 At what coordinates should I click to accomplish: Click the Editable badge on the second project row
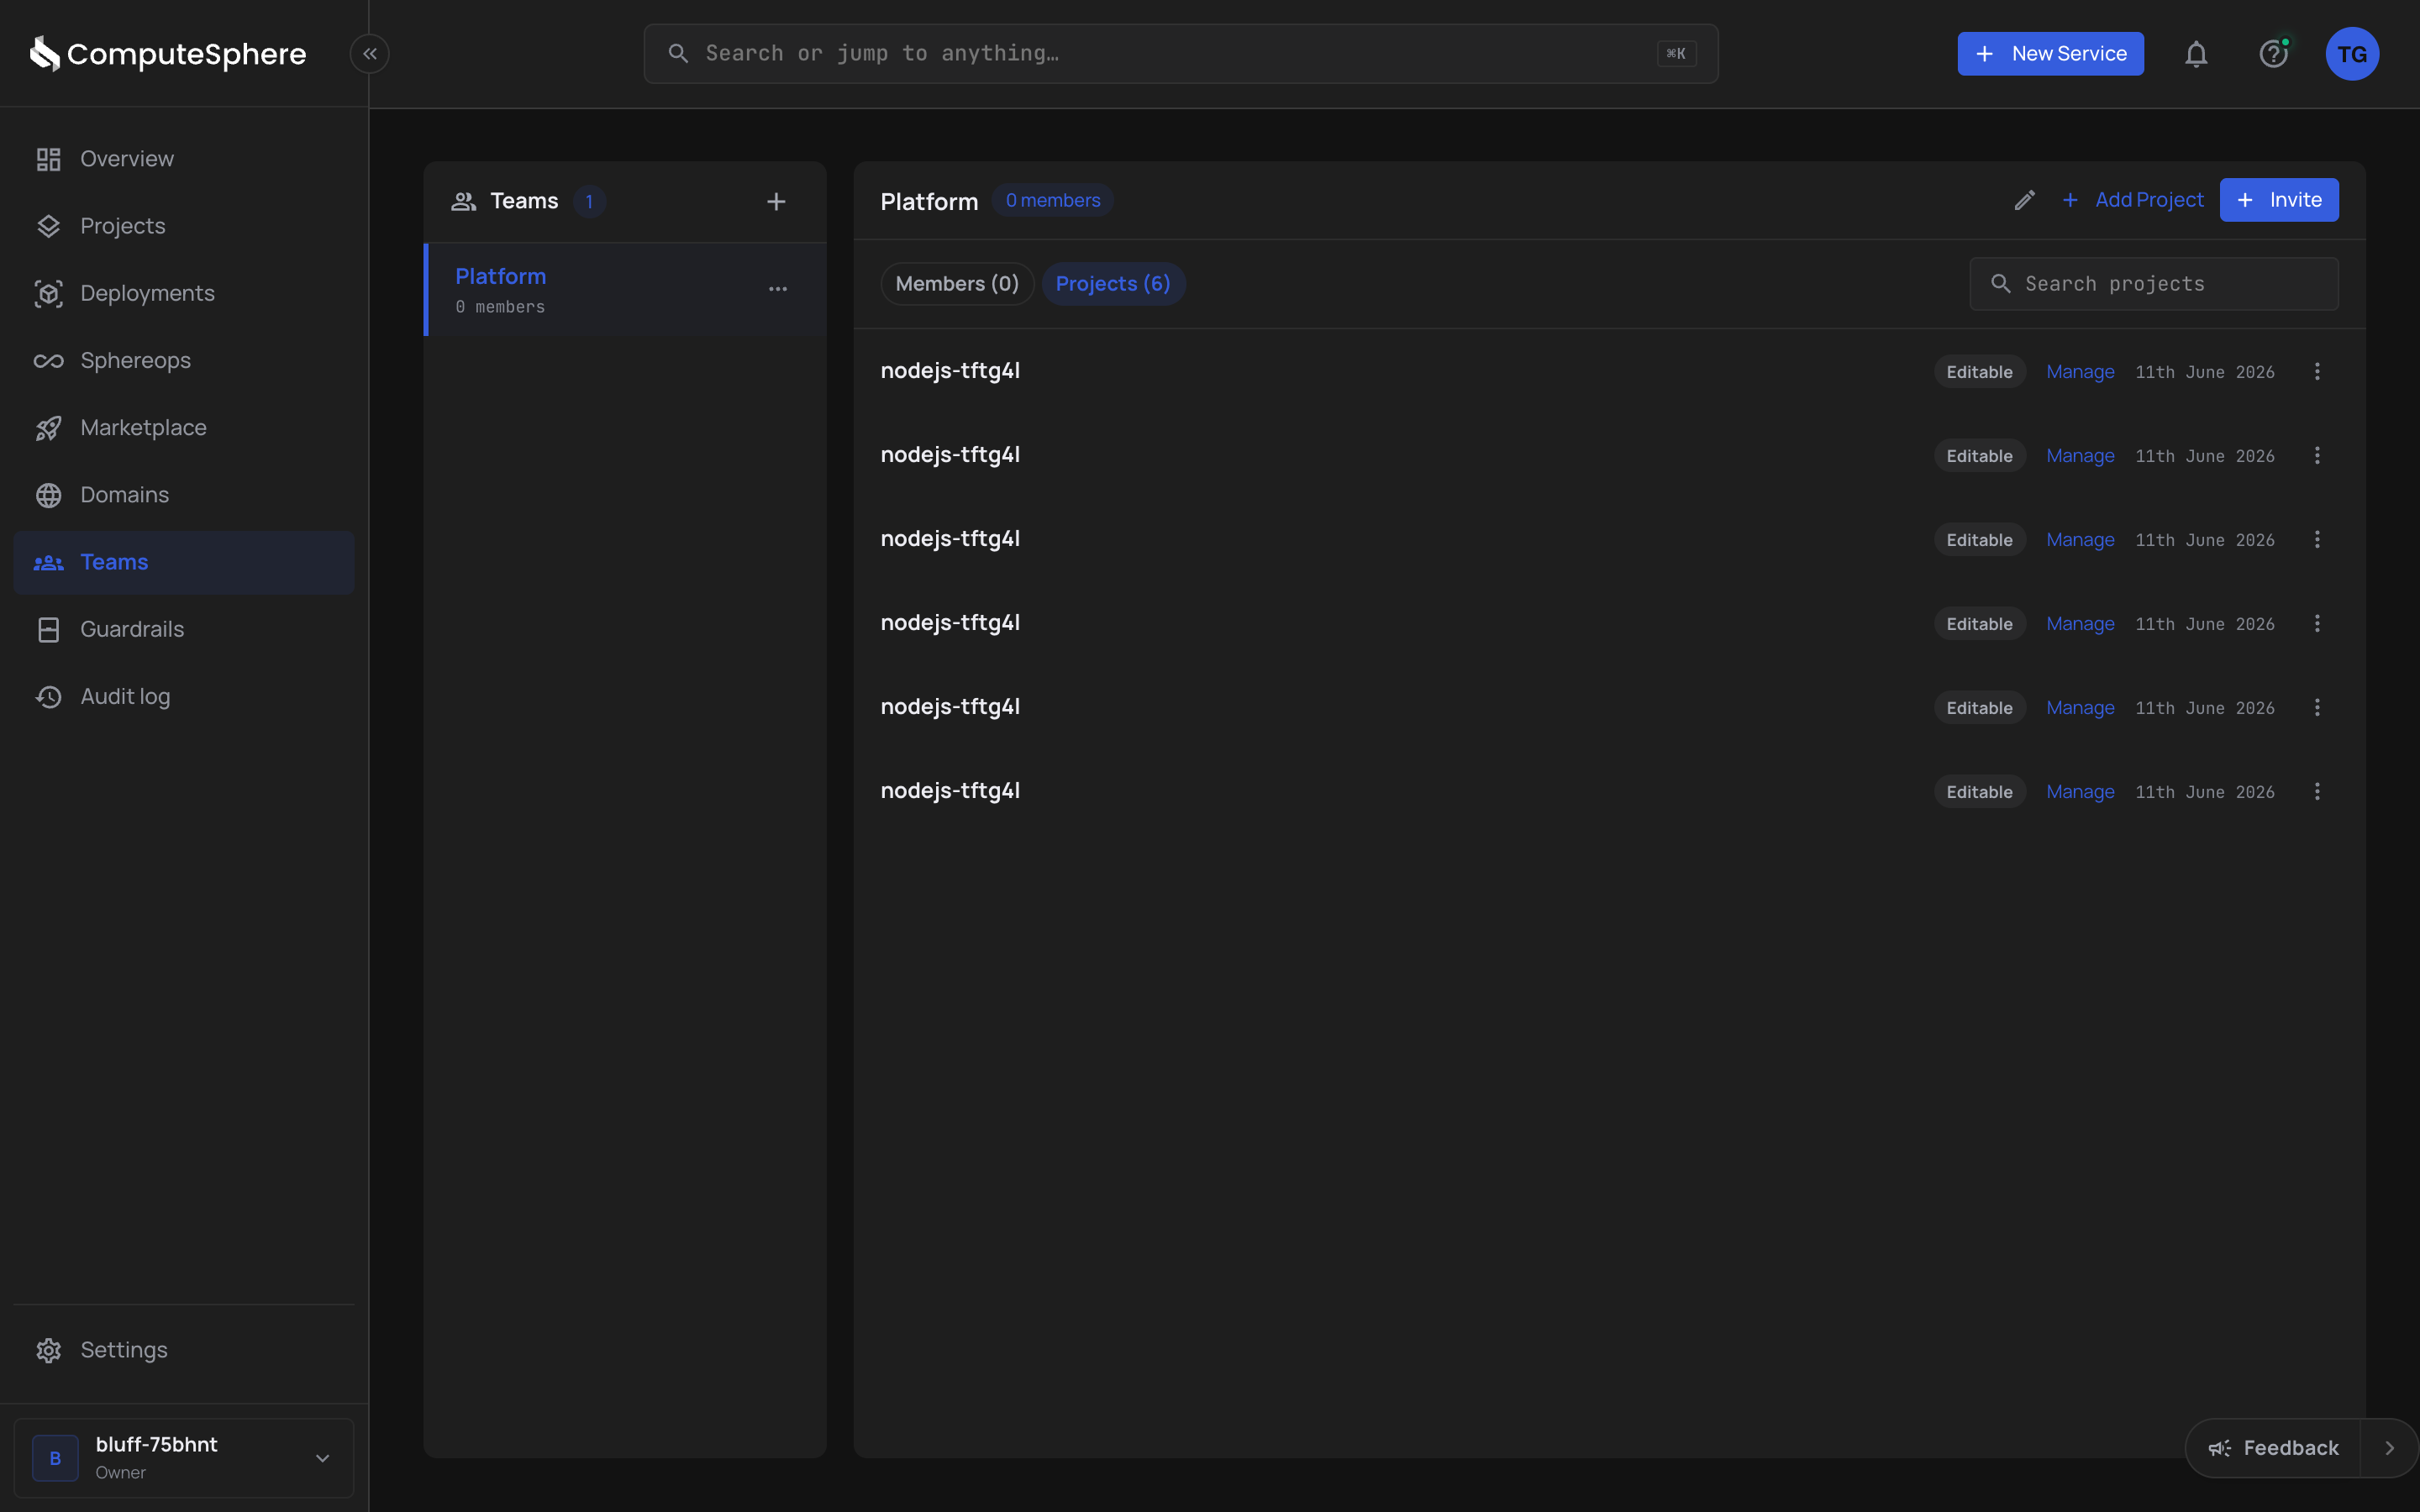pos(1979,456)
